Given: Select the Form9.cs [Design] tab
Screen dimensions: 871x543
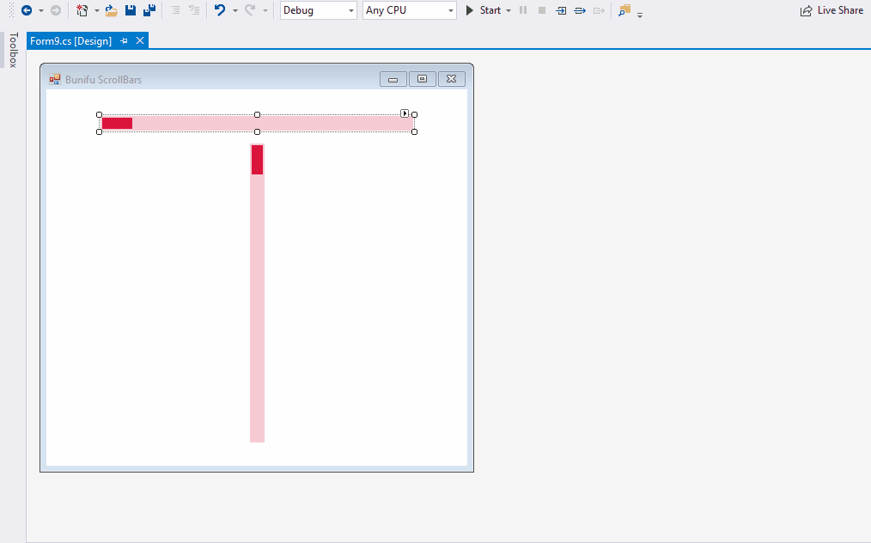Looking at the screenshot, I should click(x=70, y=41).
